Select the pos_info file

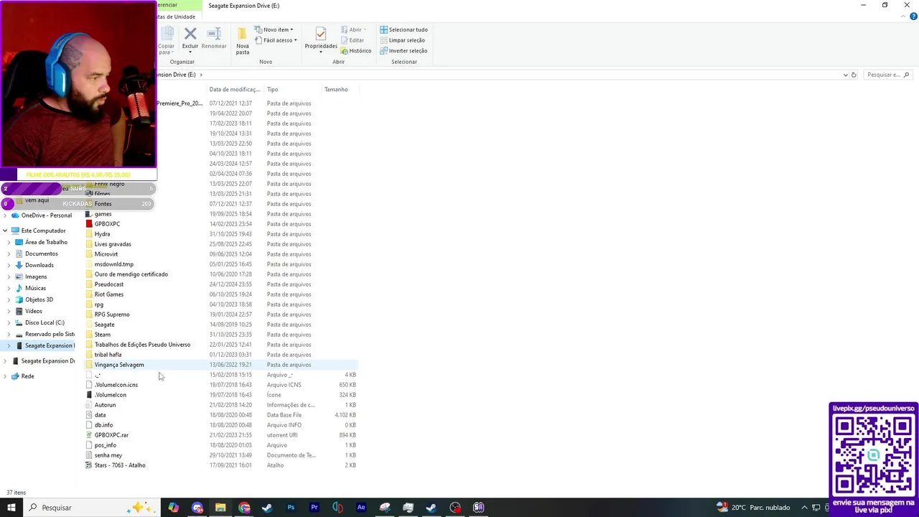(105, 445)
